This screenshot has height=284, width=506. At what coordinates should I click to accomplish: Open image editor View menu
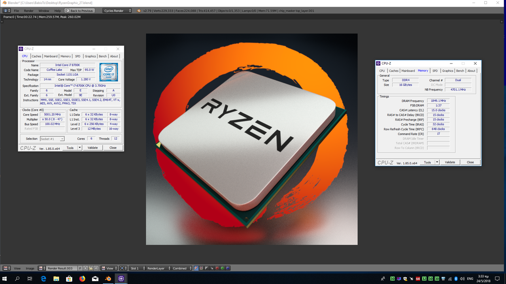tap(17, 268)
